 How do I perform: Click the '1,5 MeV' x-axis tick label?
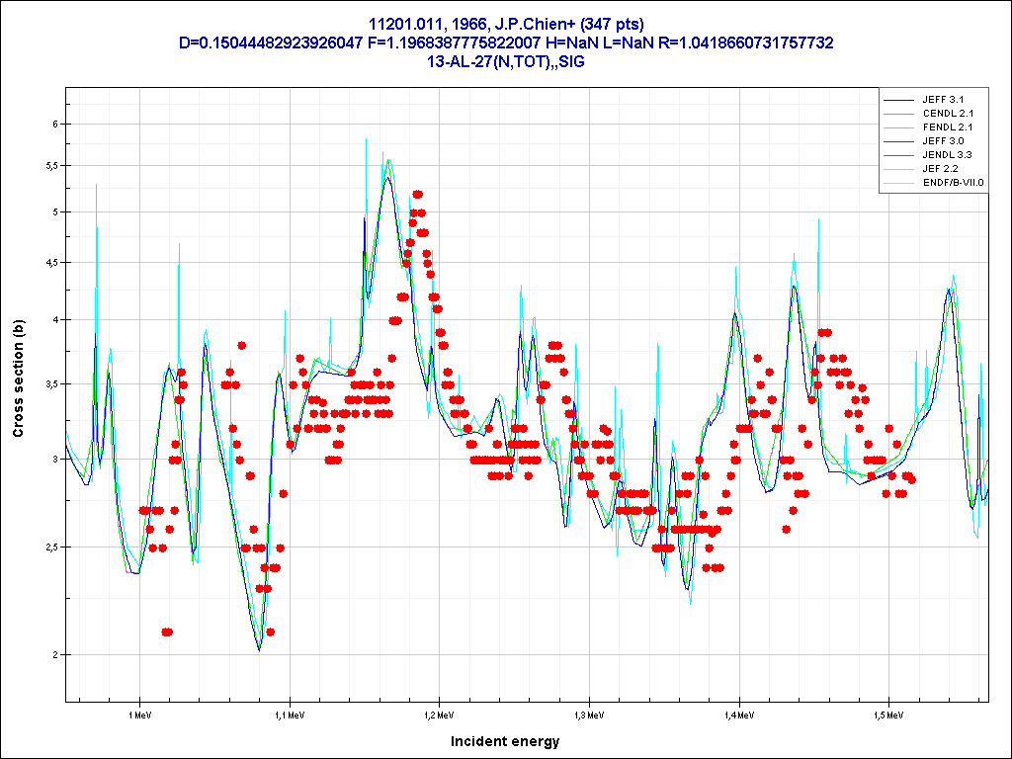[x=888, y=714]
